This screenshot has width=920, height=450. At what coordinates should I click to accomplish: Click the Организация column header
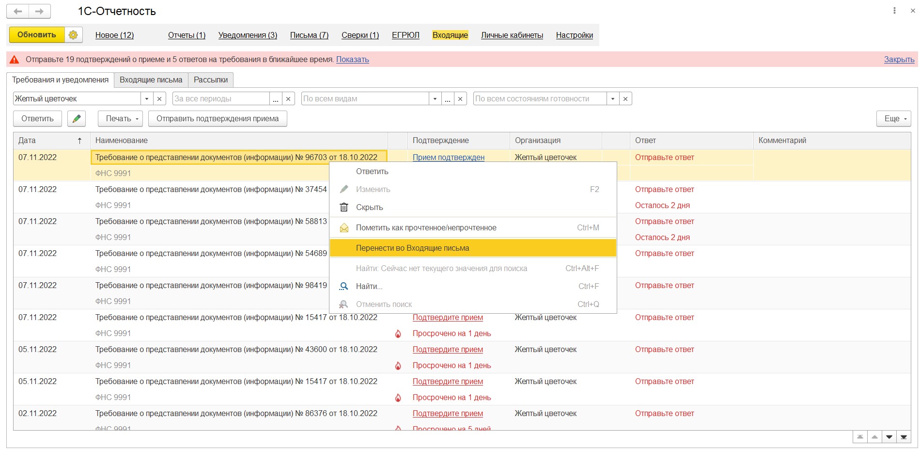(556, 141)
